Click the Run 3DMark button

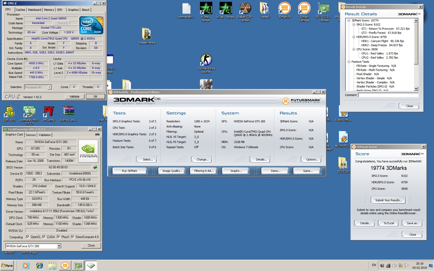[x=129, y=171]
